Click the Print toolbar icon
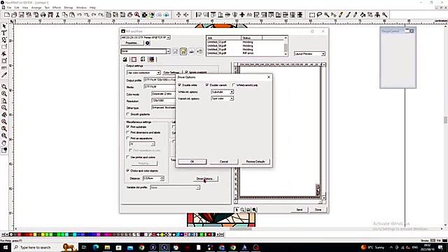Screen dimensions: 448x252 click(43, 15)
